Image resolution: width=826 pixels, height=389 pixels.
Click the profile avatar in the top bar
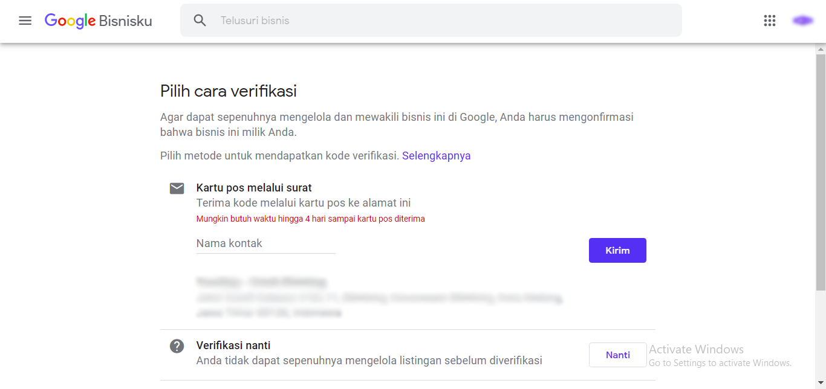point(802,20)
